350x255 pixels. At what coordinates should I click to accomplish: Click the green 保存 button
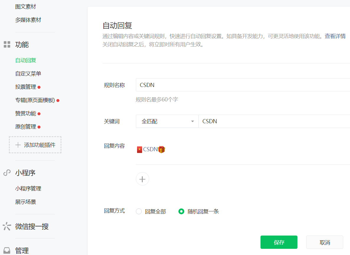point(279,242)
